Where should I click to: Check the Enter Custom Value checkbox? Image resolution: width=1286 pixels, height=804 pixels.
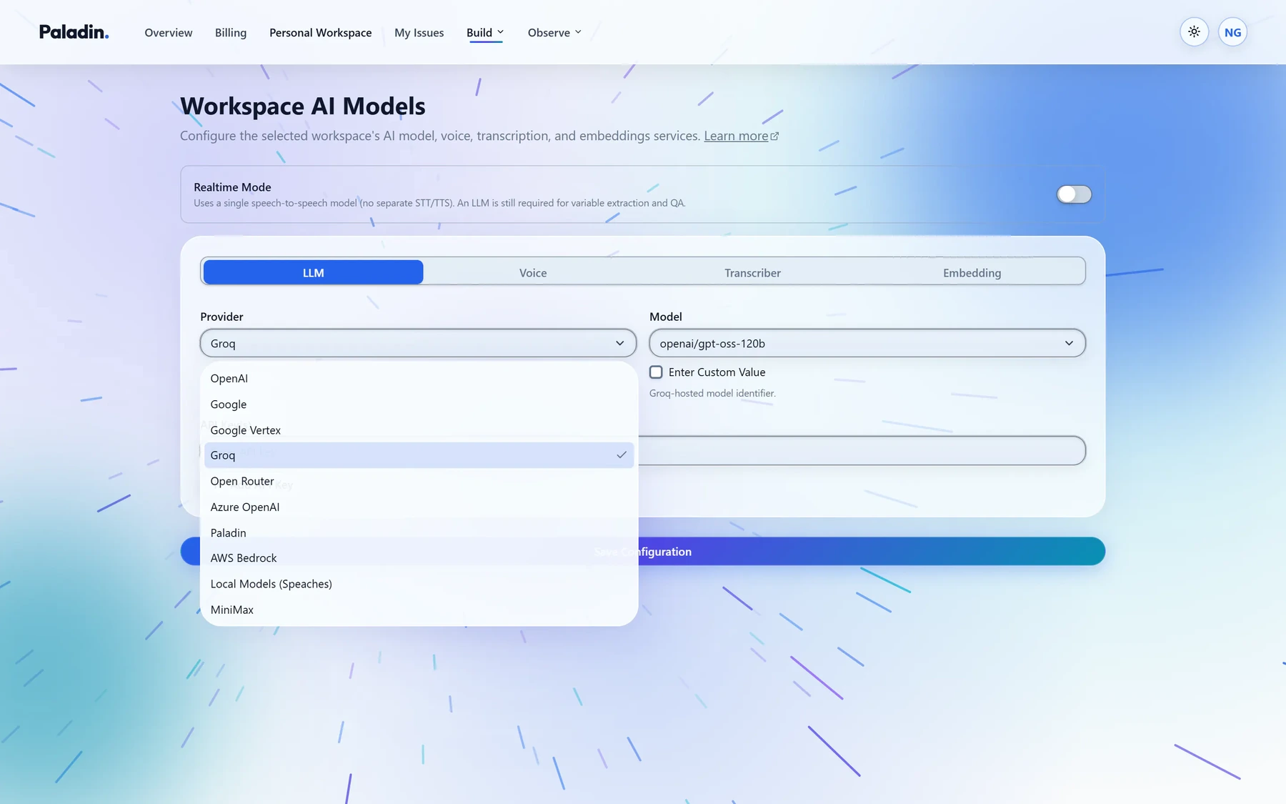point(656,372)
